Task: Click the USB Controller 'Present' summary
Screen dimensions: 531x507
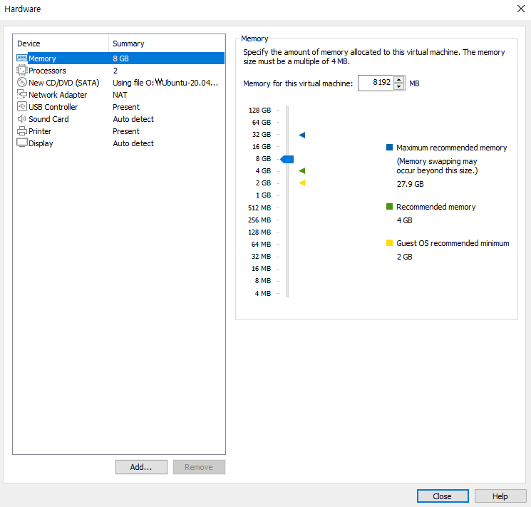Action: tap(126, 107)
